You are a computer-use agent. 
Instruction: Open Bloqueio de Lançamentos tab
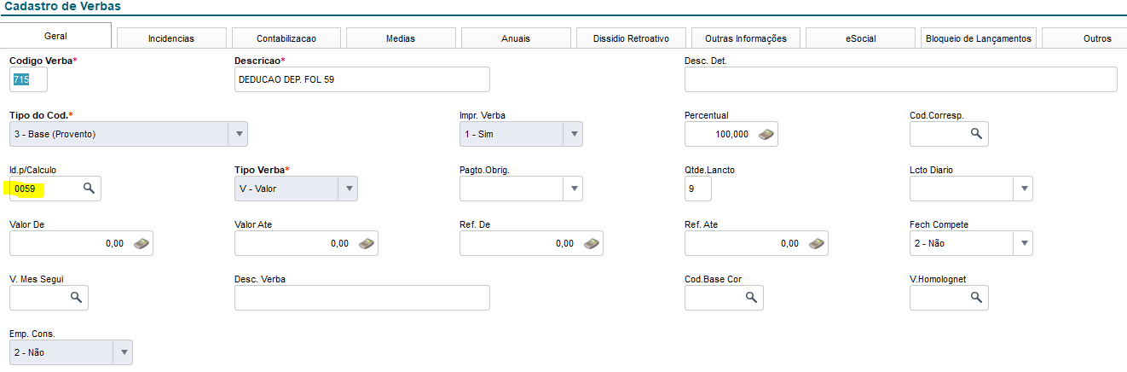979,38
